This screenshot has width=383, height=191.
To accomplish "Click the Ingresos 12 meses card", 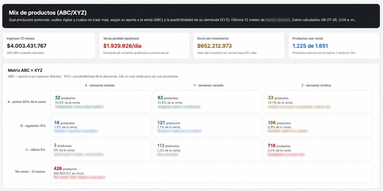I will point(49,45).
